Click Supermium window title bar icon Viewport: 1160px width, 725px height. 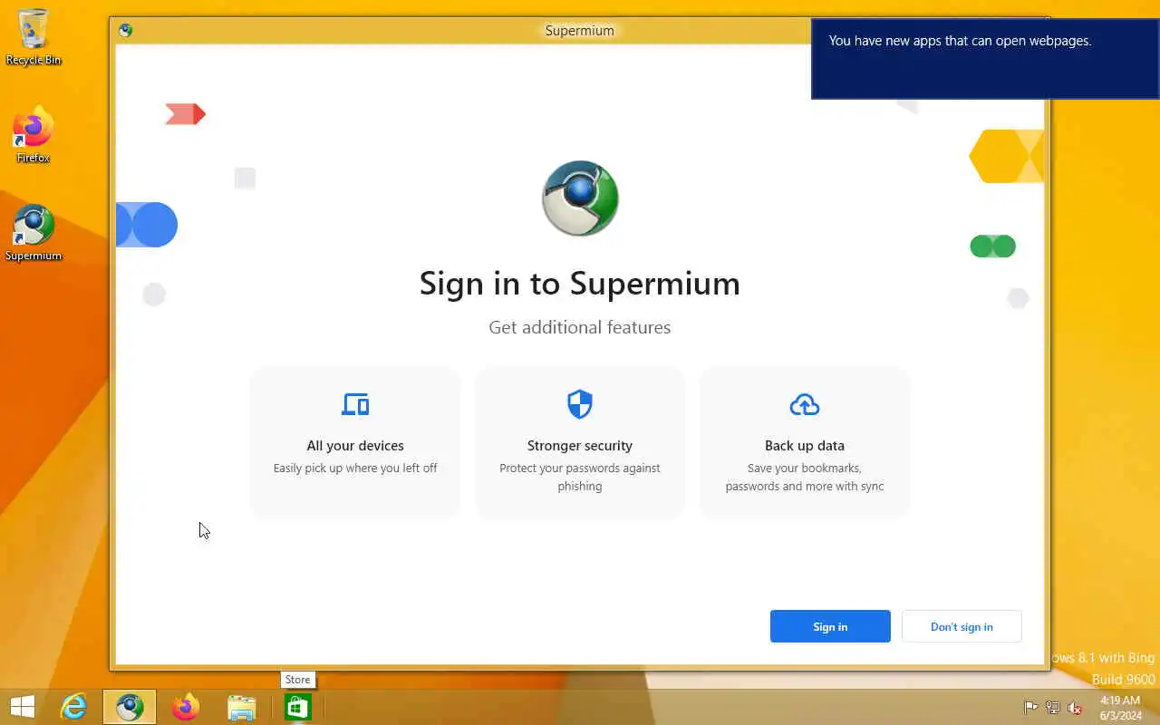pyautogui.click(x=125, y=30)
